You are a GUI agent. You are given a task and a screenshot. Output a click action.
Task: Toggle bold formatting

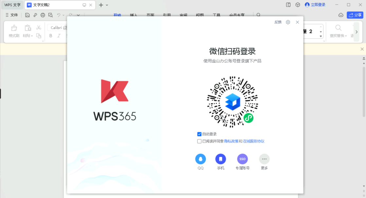pyautogui.click(x=50, y=35)
